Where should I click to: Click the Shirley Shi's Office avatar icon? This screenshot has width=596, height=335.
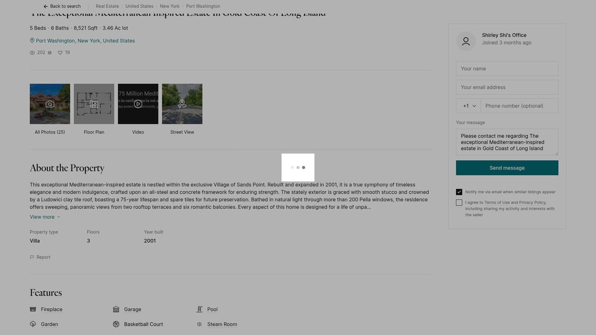click(466, 41)
